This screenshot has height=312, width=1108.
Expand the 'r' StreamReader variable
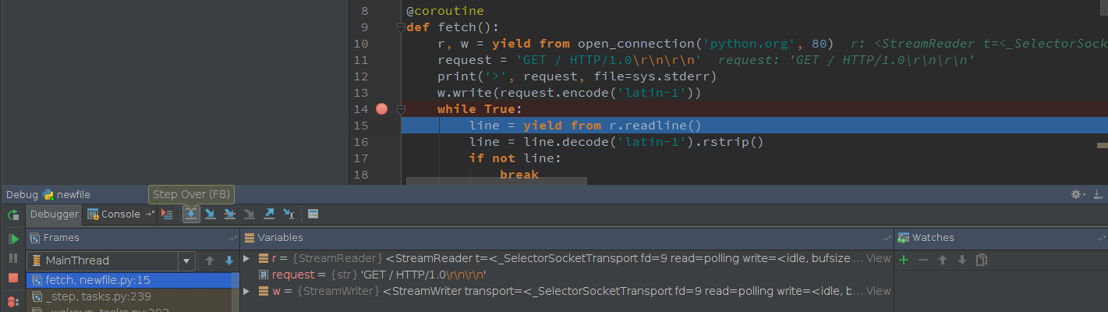[246, 258]
